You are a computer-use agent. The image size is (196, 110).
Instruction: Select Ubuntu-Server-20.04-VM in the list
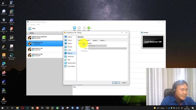(45, 38)
